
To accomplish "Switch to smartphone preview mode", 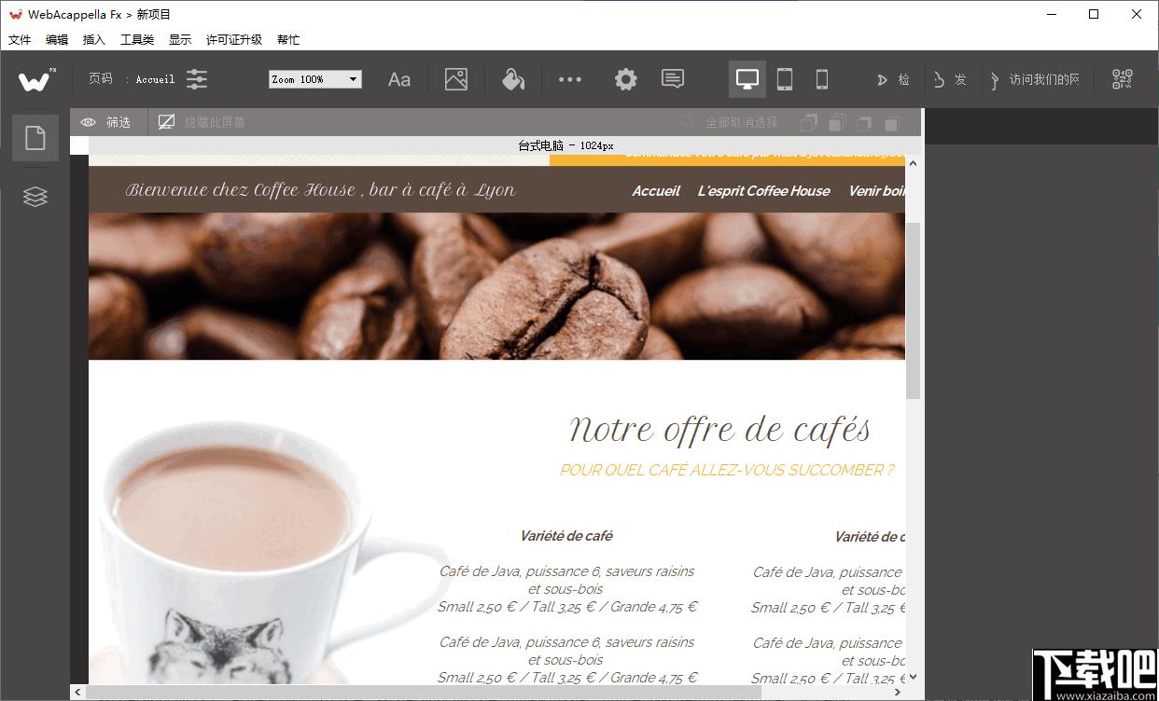I will click(x=822, y=79).
